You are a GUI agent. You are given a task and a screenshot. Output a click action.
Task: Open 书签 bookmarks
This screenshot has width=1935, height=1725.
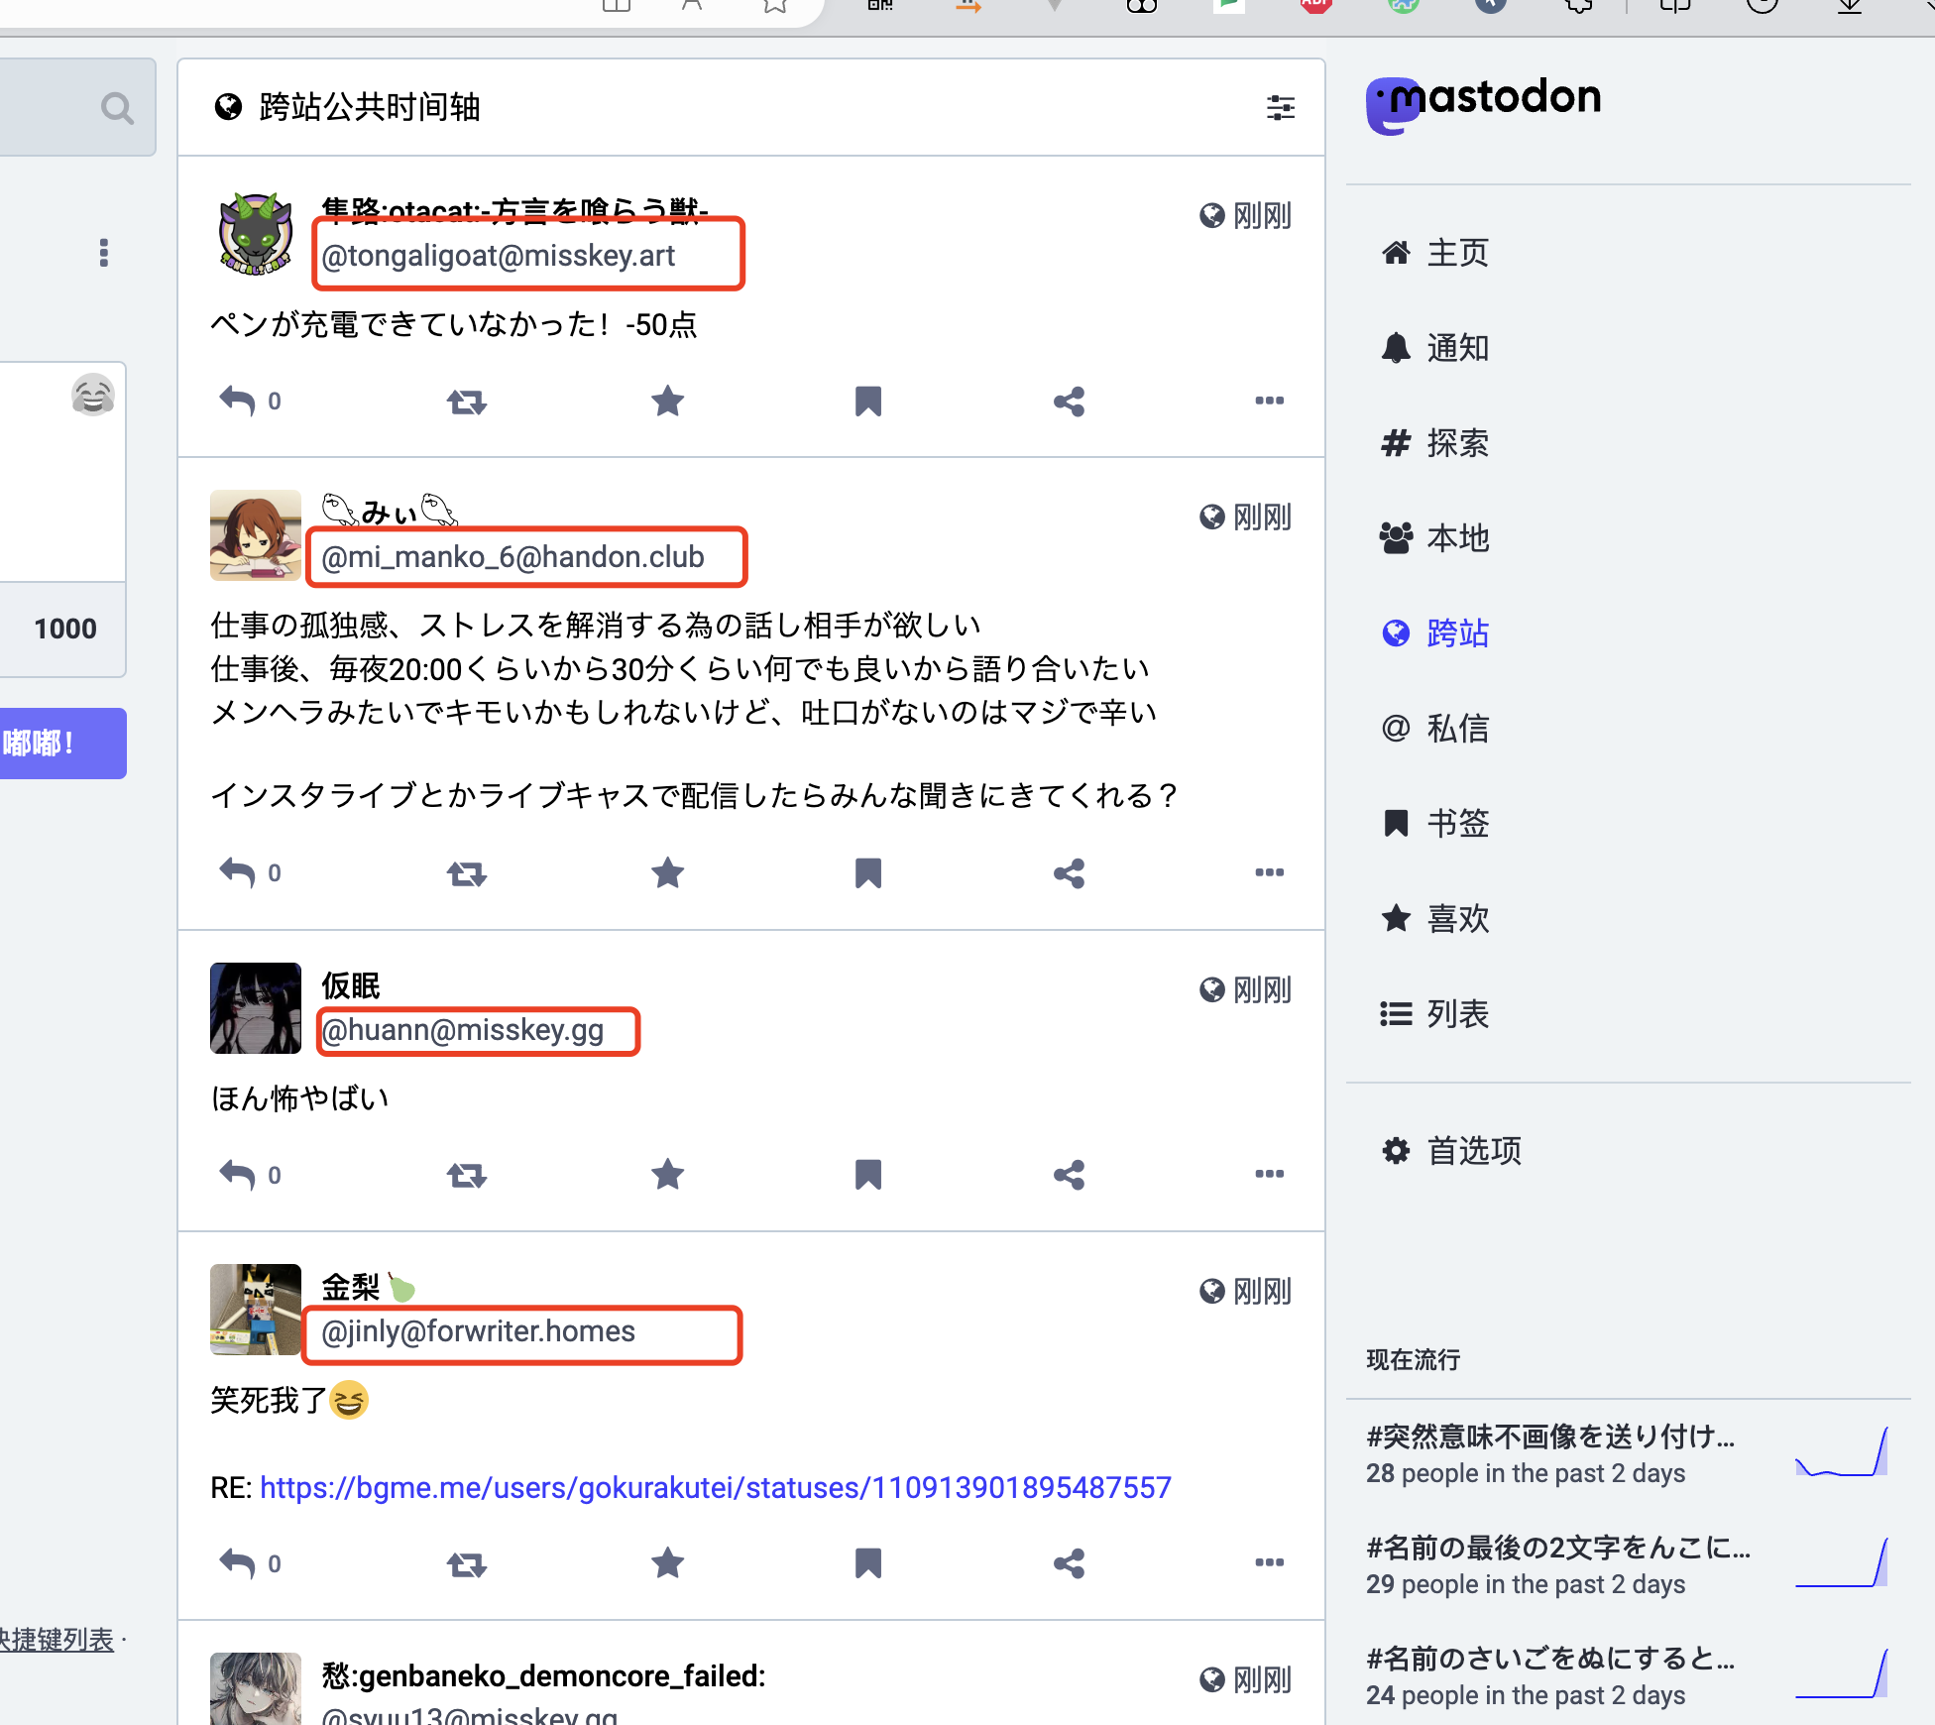point(1434,824)
